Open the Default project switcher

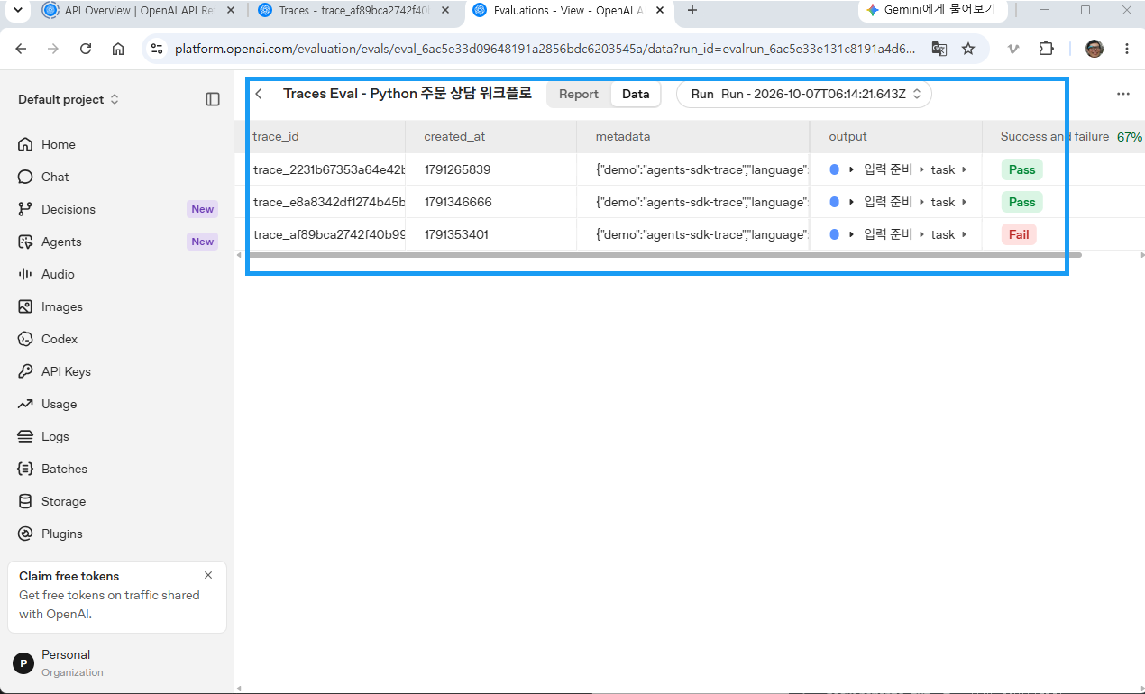tap(69, 99)
